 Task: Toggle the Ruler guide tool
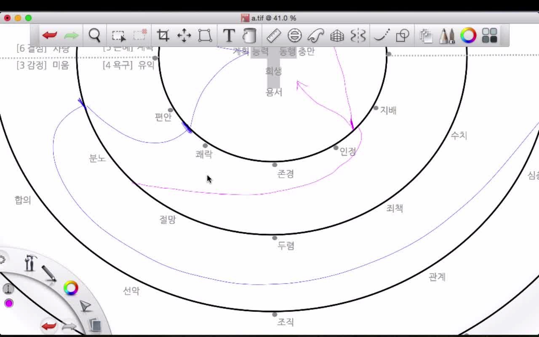(274, 36)
